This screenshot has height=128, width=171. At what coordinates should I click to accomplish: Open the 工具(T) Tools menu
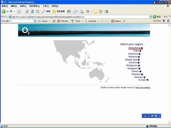point(46,6)
